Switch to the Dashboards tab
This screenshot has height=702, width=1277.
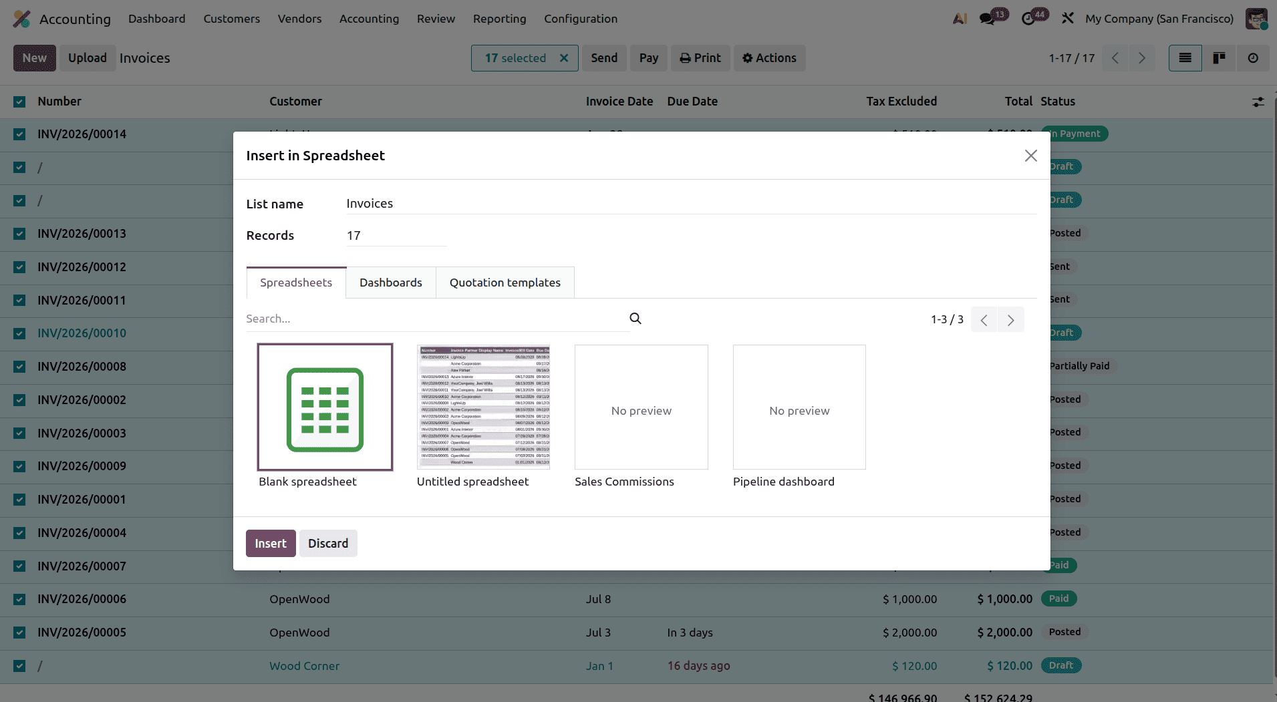click(391, 283)
